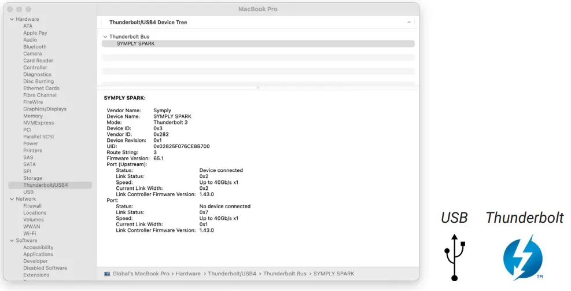
Task: Click the 'No device connected' status text
Action: (224, 207)
